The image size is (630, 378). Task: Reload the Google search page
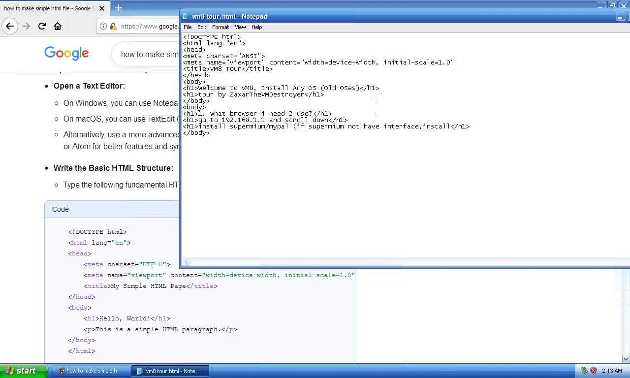tap(42, 26)
